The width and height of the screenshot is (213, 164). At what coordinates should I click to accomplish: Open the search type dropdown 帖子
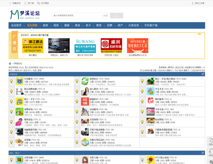(x=106, y=15)
